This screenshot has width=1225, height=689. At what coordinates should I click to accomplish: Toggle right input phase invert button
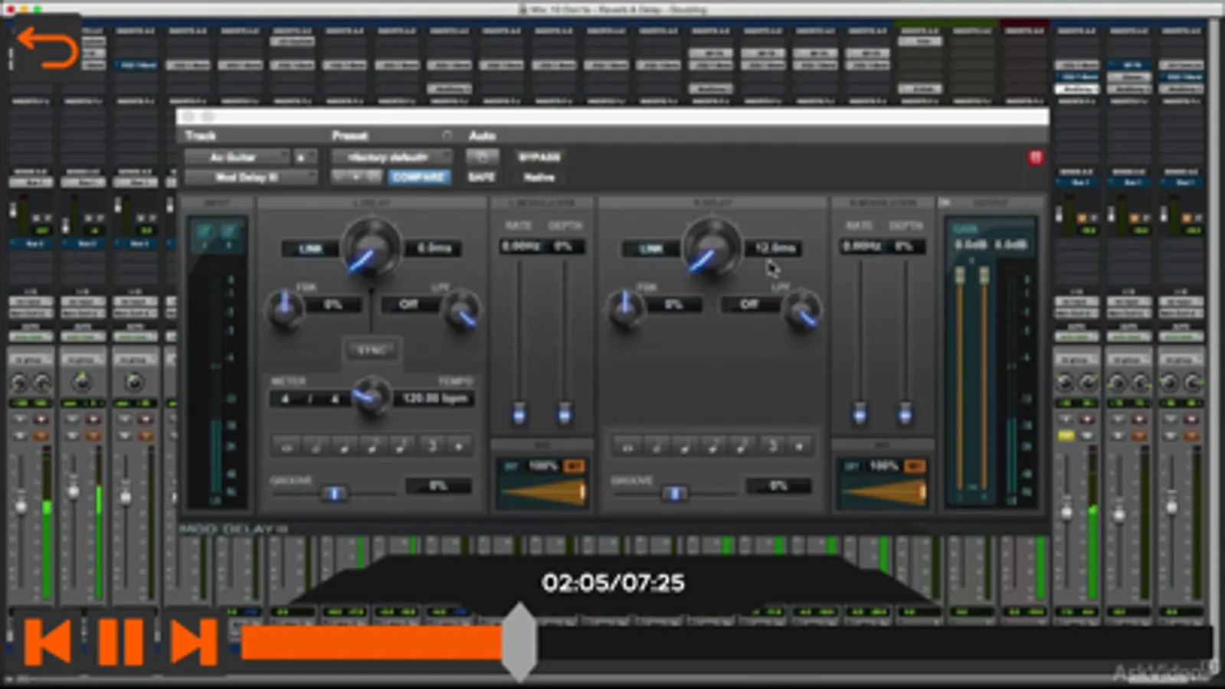229,231
